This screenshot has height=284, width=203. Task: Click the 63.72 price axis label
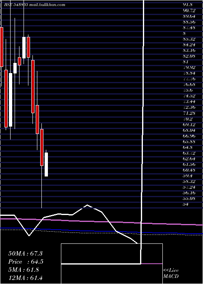(189, 153)
